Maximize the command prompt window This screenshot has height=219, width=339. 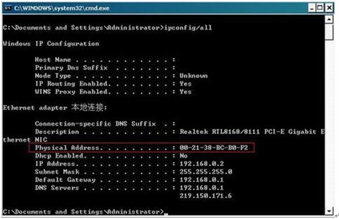click(x=320, y=8)
